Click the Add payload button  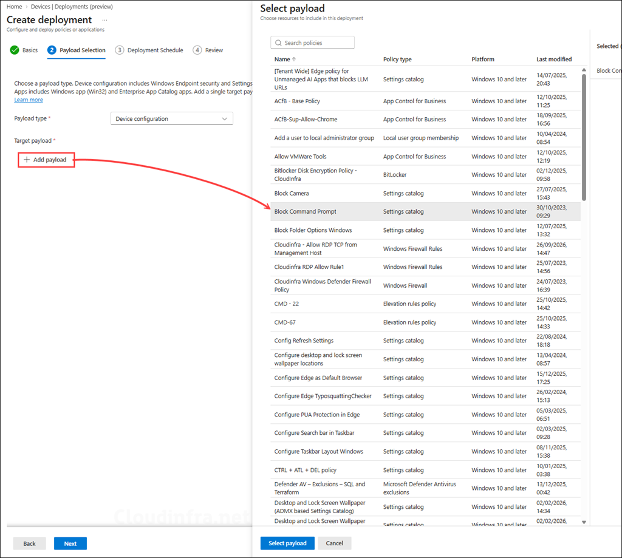pyautogui.click(x=46, y=160)
